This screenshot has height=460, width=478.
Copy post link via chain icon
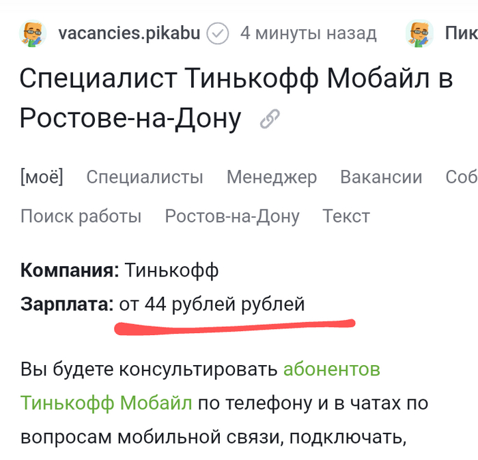tap(270, 121)
